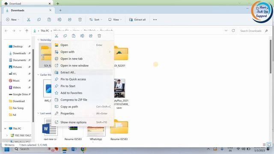This screenshot has width=274, height=154.
Task: Open the See more three-dots menu
Action: pos(155,20)
